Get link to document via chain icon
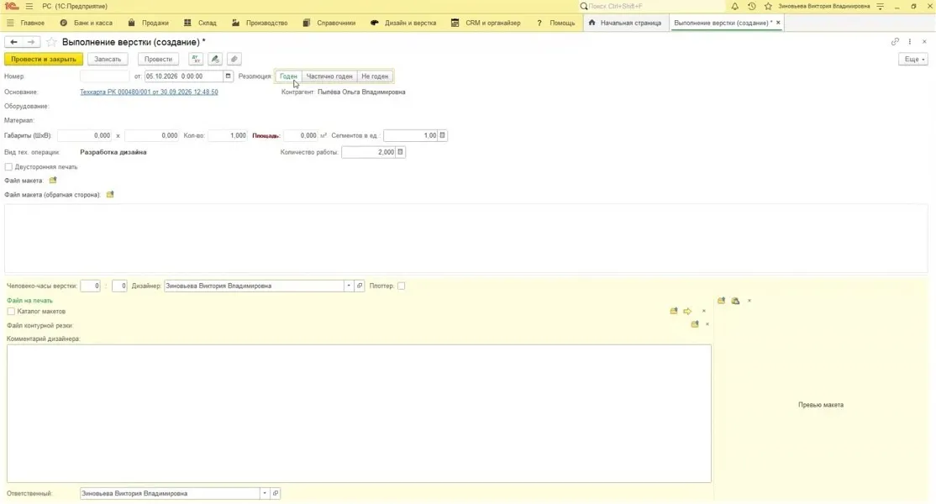This screenshot has height=504, width=936. pyautogui.click(x=895, y=42)
